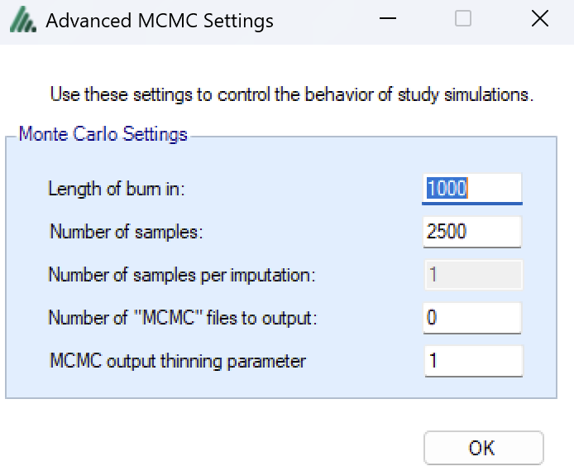Click blank area left of OK button
Image resolution: width=574 pixels, height=476 pixels.
tap(248, 447)
